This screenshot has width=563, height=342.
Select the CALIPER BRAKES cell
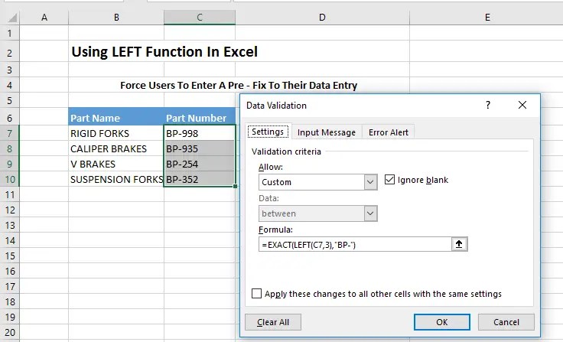116,148
